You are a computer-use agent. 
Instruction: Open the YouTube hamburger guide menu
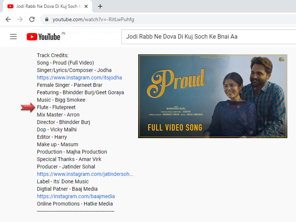coord(13,37)
